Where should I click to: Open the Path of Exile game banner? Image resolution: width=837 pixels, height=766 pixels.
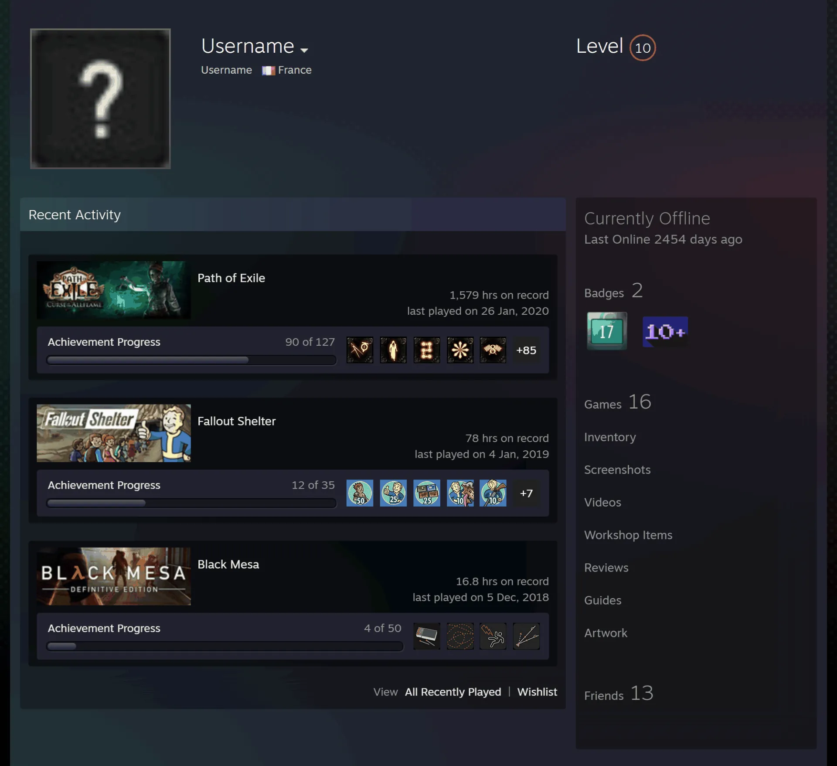(113, 290)
